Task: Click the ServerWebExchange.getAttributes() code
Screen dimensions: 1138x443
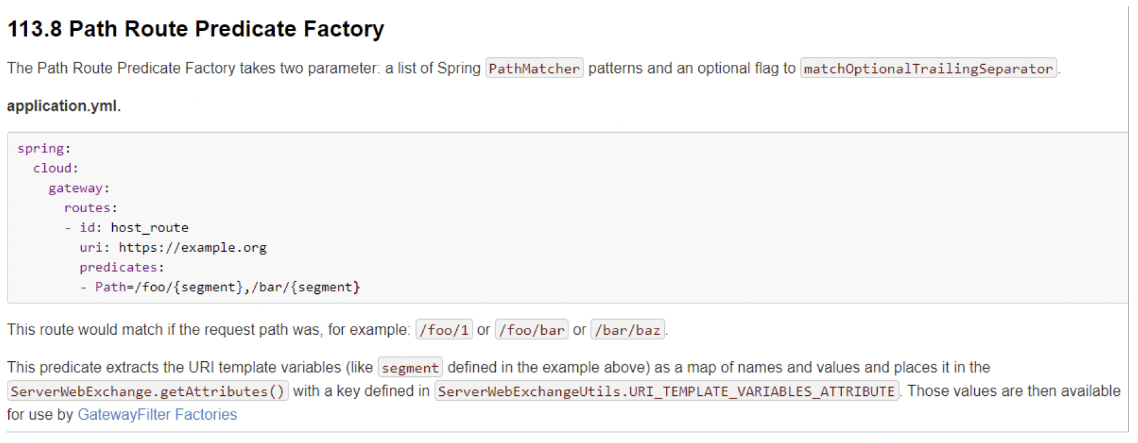Action: (147, 391)
